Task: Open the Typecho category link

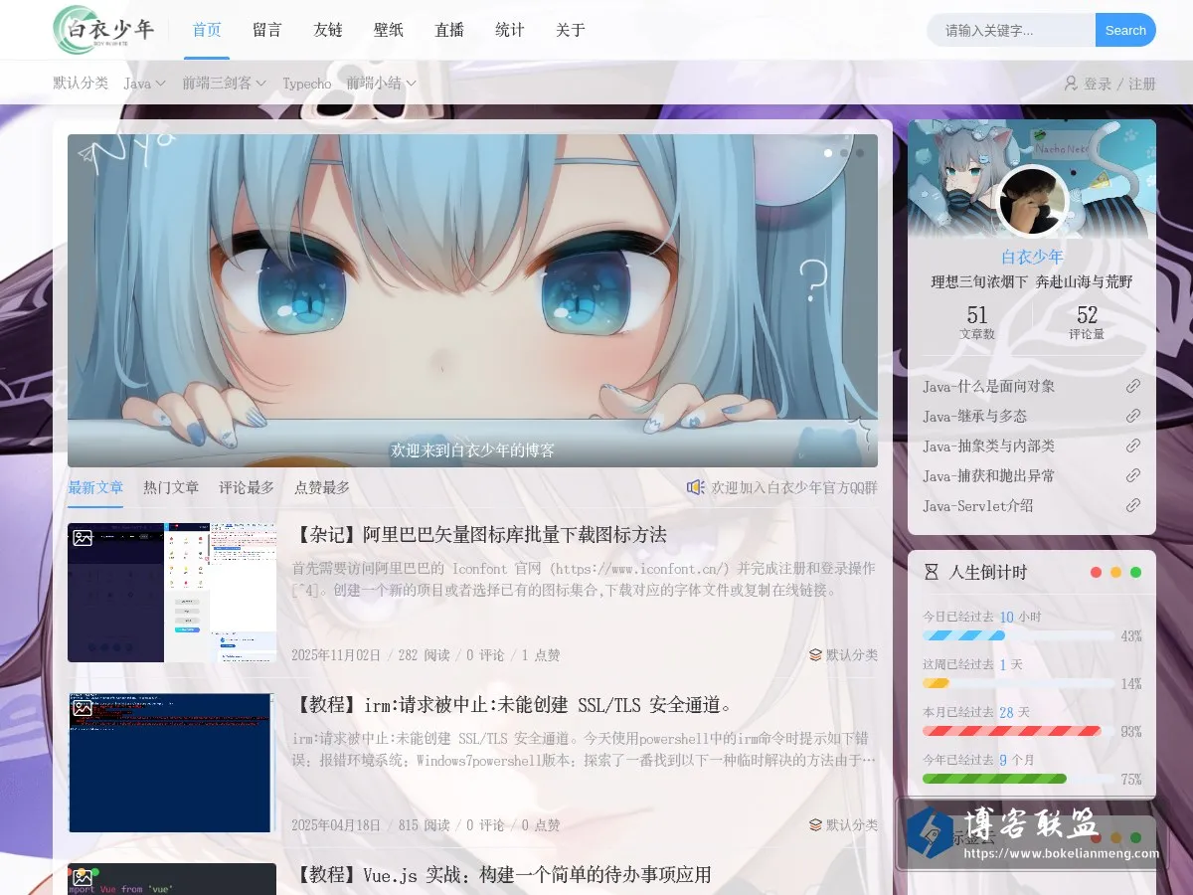Action: click(307, 84)
